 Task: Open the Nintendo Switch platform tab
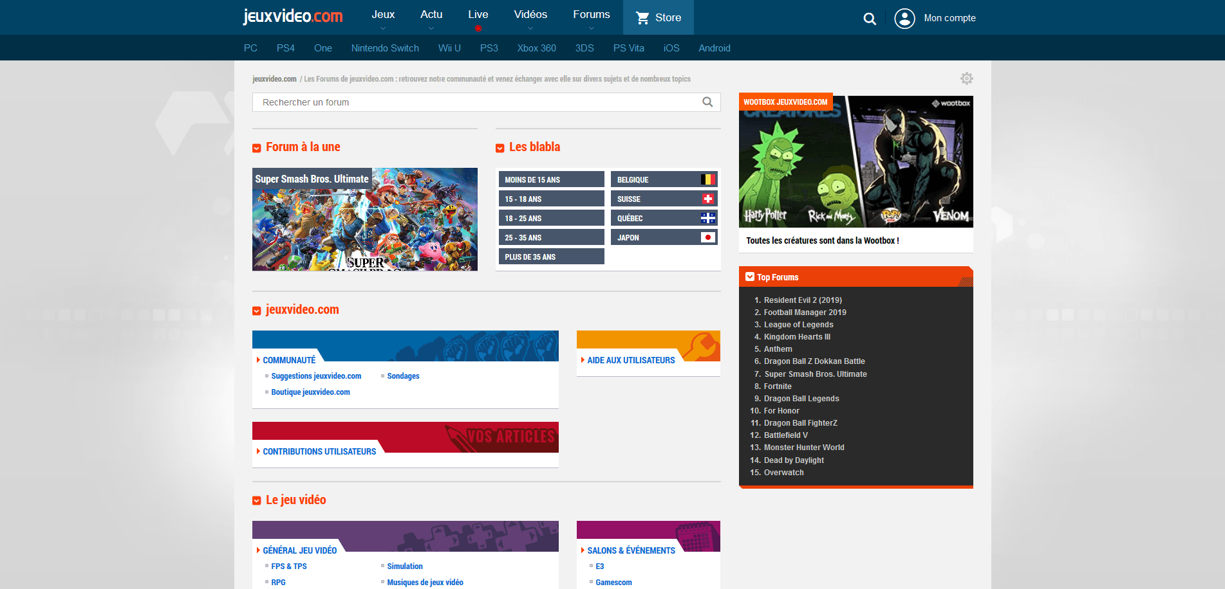[x=385, y=48]
